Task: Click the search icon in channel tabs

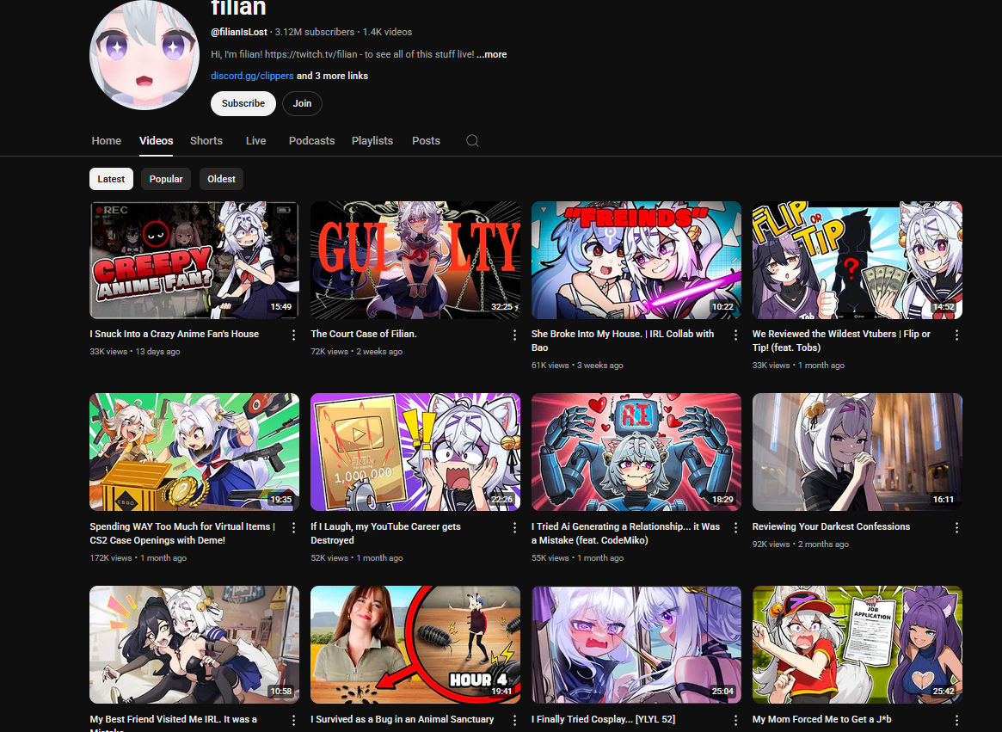Action: pos(472,141)
